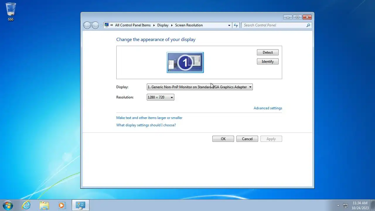Open recent pages dropdown next to Forward
Viewport: 375px width, 211px height.
point(101,25)
